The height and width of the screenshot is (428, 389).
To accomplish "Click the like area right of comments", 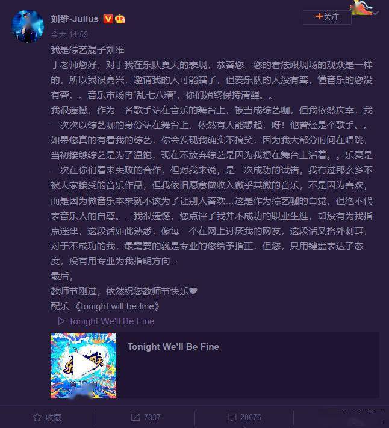I will tap(341, 417).
